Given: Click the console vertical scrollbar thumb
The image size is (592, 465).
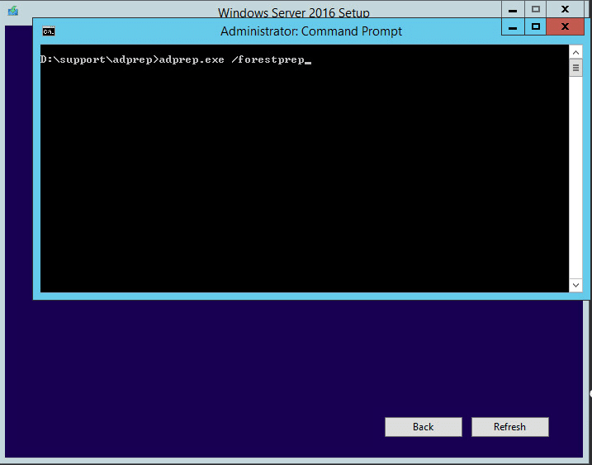Looking at the screenshot, I should [575, 68].
